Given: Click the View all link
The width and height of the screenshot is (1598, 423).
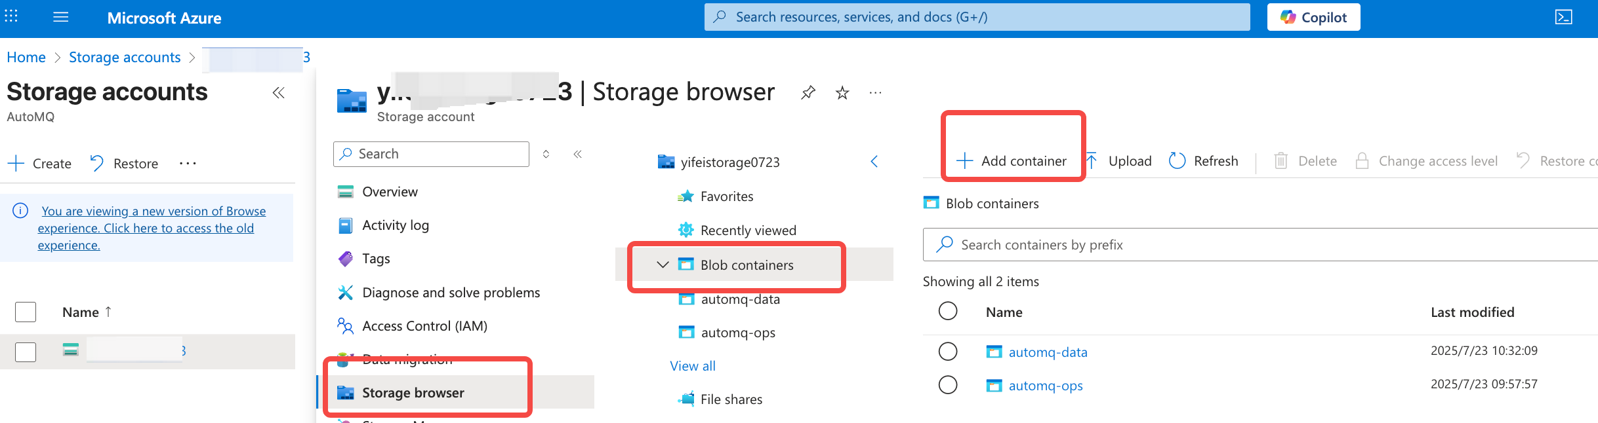Looking at the screenshot, I should coord(693,366).
